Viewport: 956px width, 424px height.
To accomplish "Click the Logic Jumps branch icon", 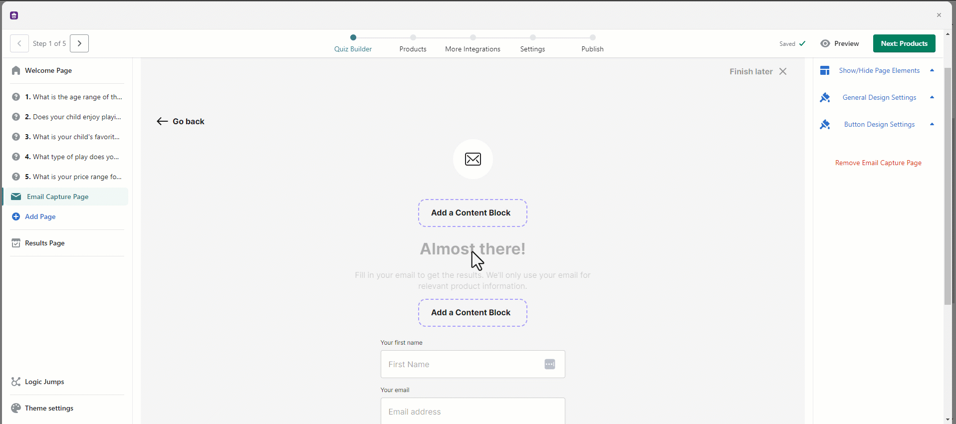I will coord(16,382).
